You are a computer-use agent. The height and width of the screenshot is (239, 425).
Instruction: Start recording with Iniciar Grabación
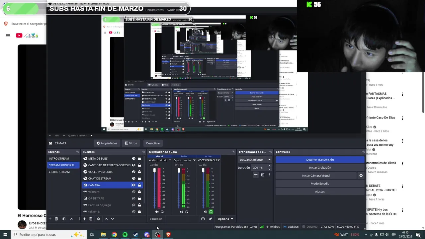tap(320, 168)
